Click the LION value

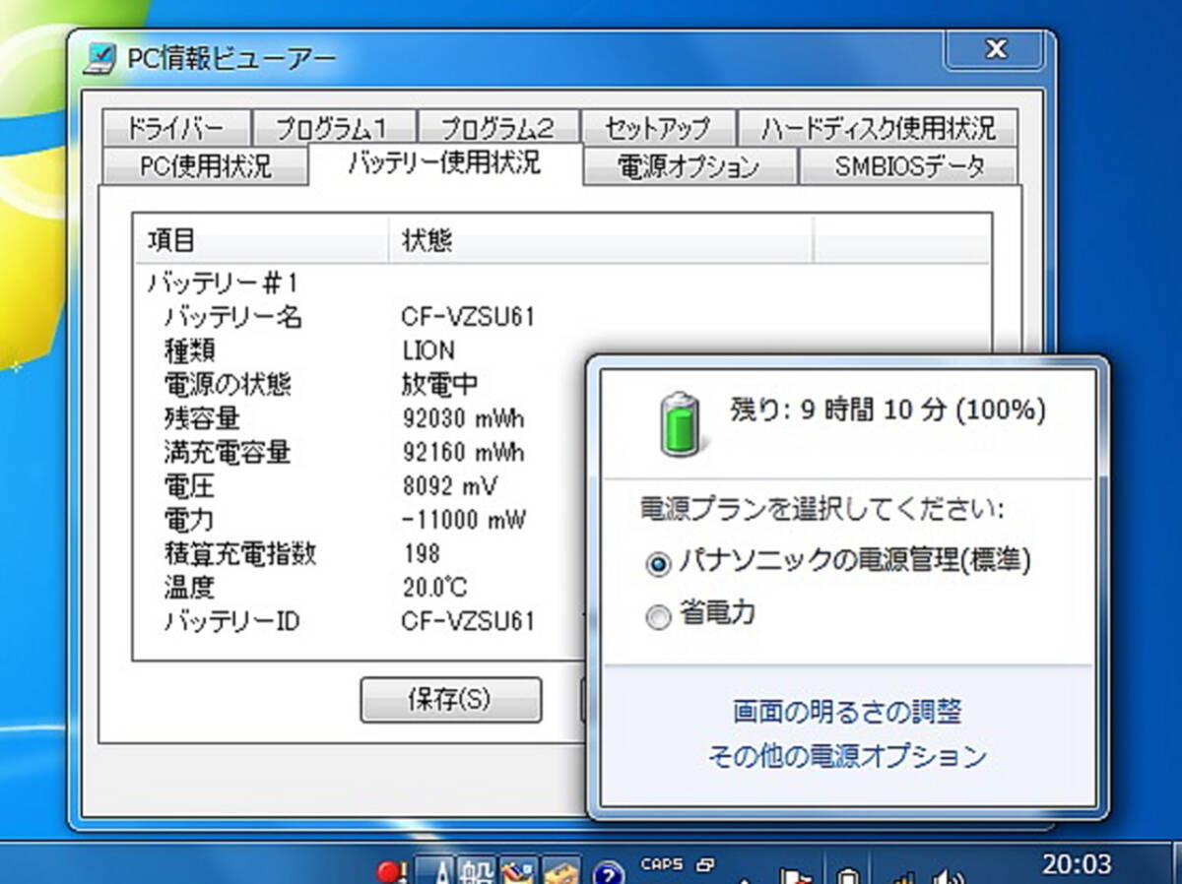(429, 350)
